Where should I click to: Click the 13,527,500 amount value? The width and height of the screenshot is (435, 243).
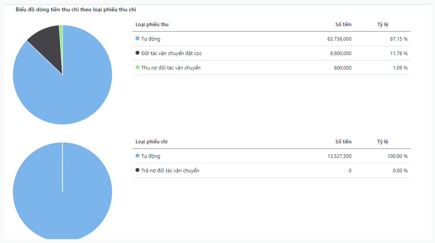pos(339,156)
